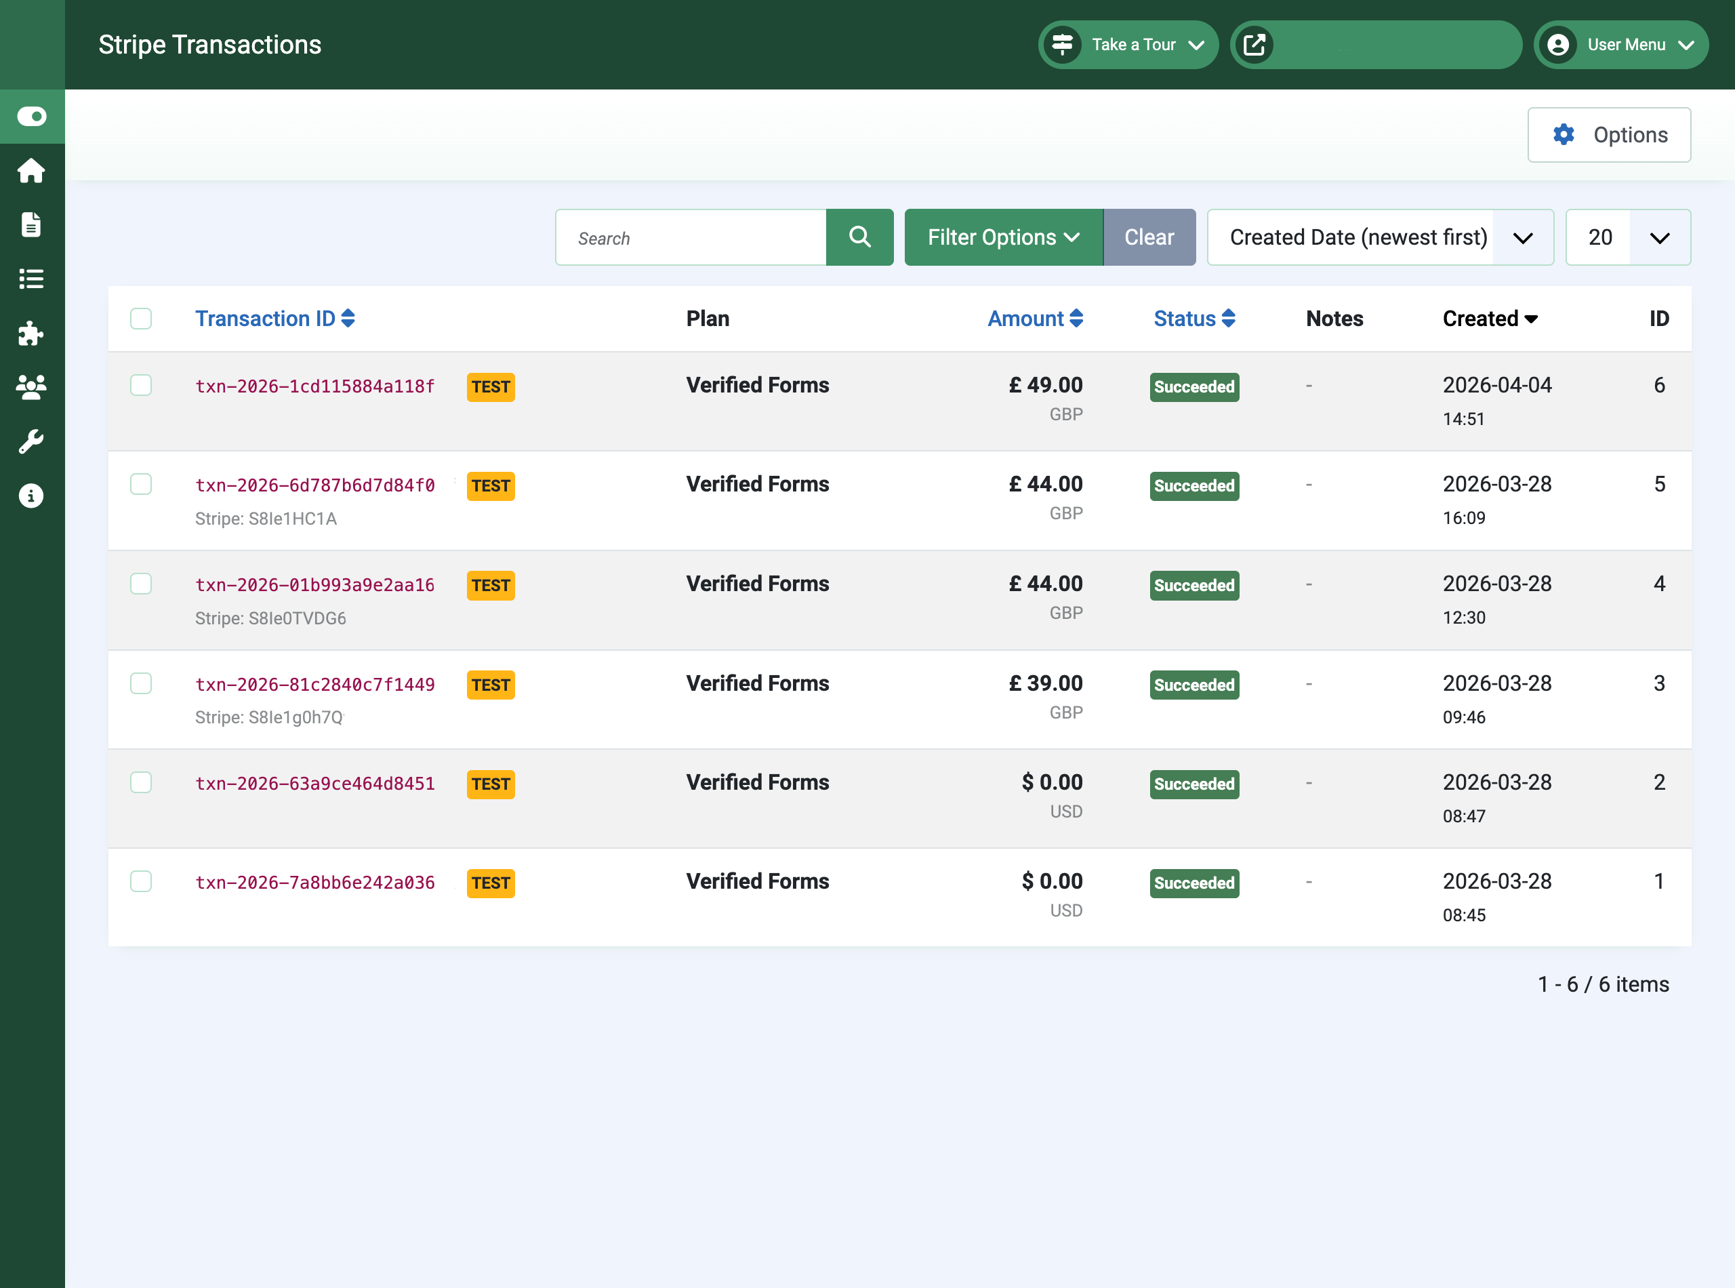Click the search input field
The image size is (1735, 1288).
pos(691,237)
